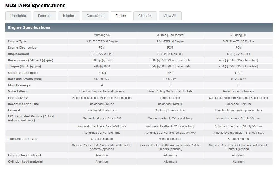This screenshot has height=169, width=280.
Task: Click the Roller Finger Followers cell
Action: point(238,91)
